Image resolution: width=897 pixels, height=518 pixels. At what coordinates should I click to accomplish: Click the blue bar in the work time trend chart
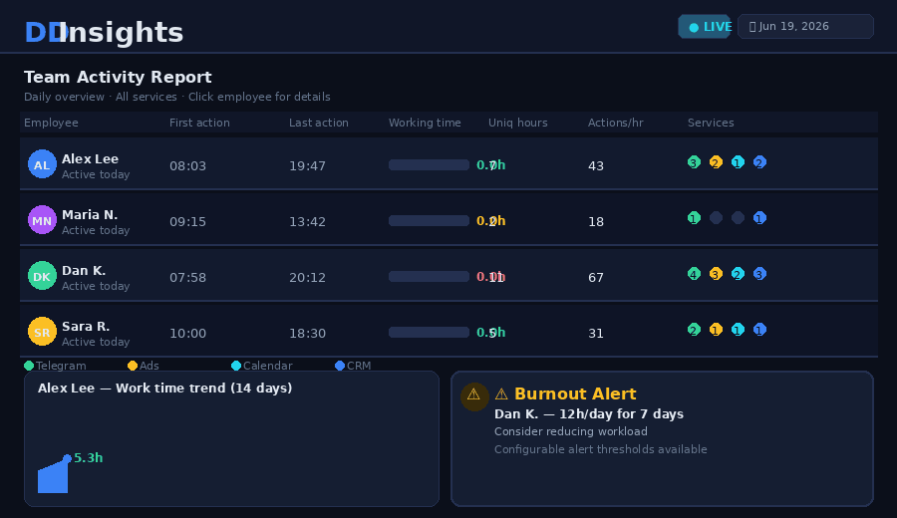(53, 477)
